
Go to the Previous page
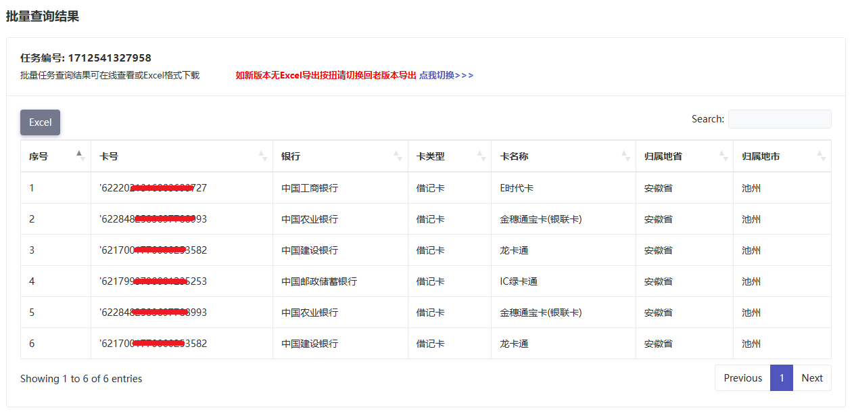(742, 378)
